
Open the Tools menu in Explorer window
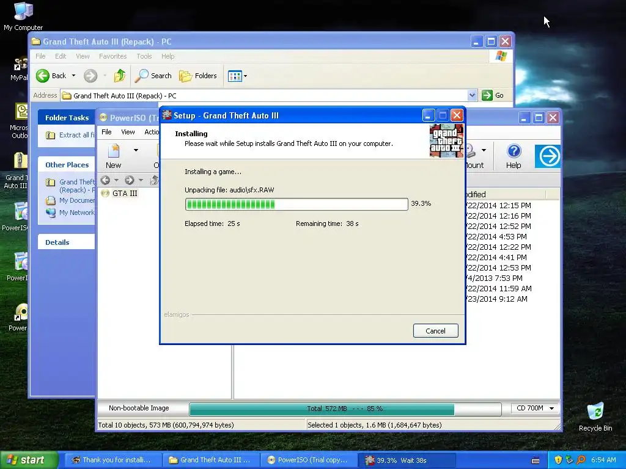pyautogui.click(x=144, y=56)
